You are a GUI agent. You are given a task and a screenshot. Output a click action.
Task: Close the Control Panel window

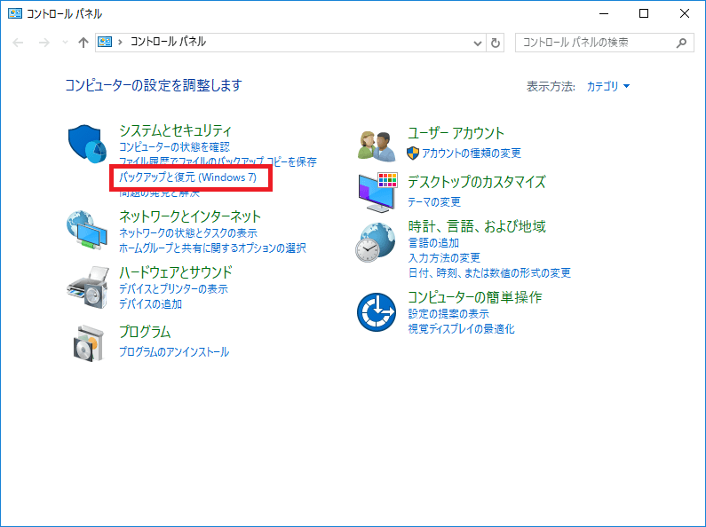point(685,13)
